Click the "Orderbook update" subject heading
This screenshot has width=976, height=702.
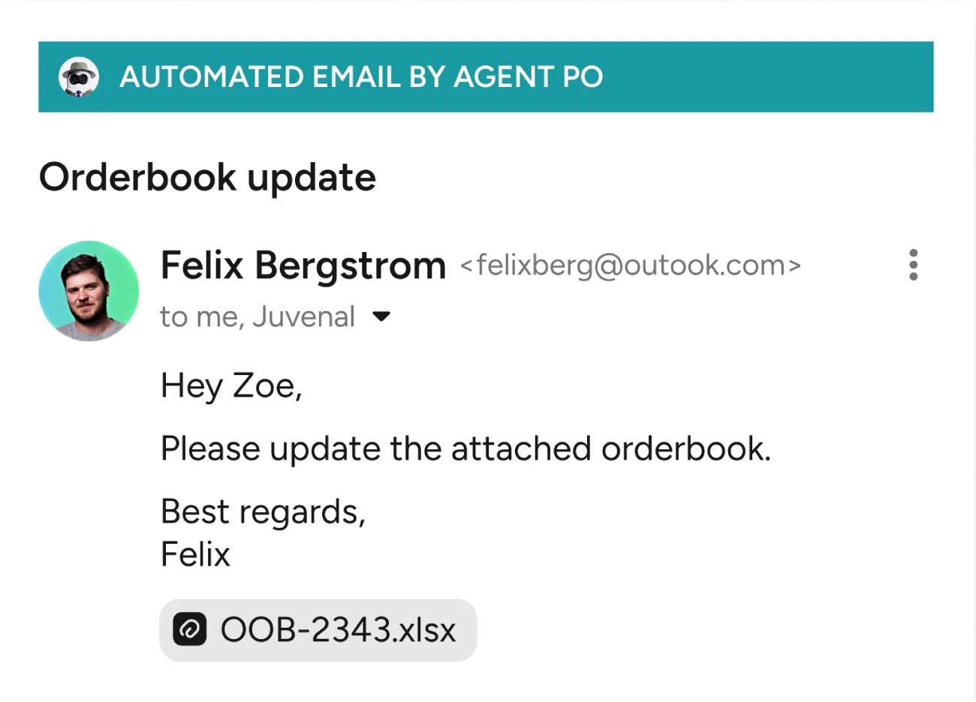click(x=207, y=178)
